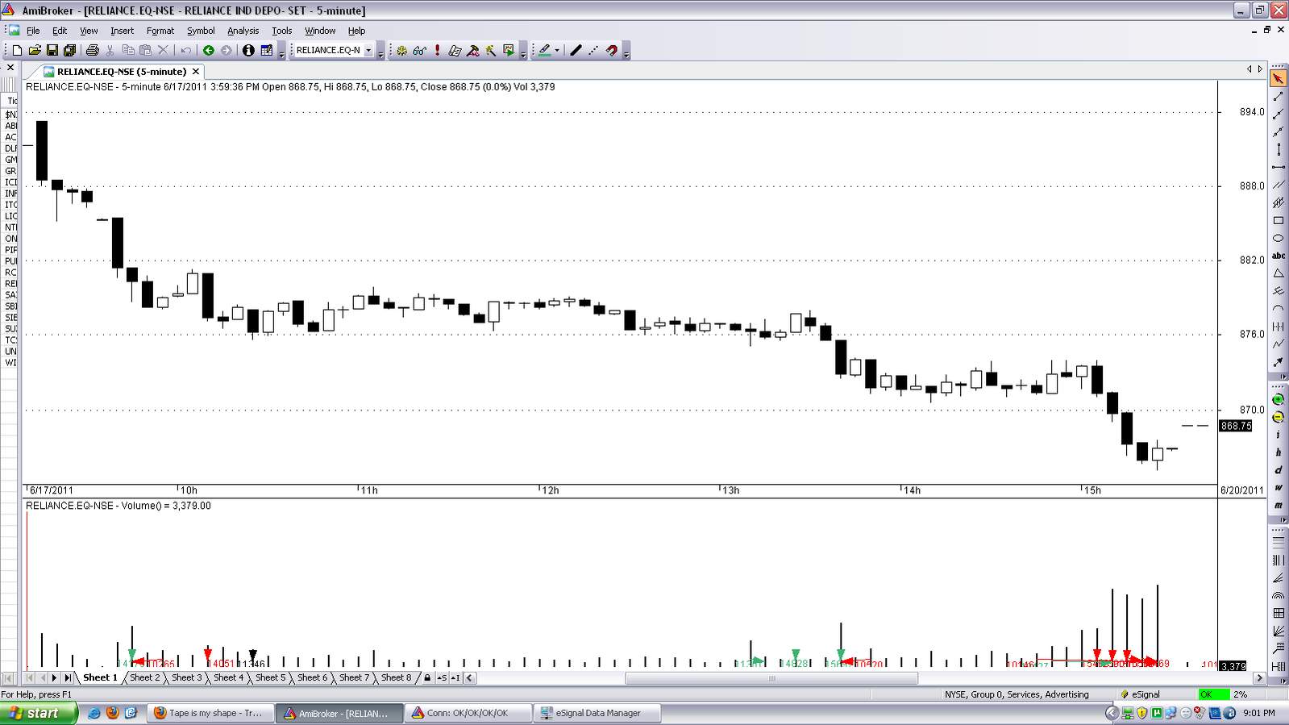1289x725 pixels.
Task: Select the zig-zag line drawing tool
Action: (1279, 344)
